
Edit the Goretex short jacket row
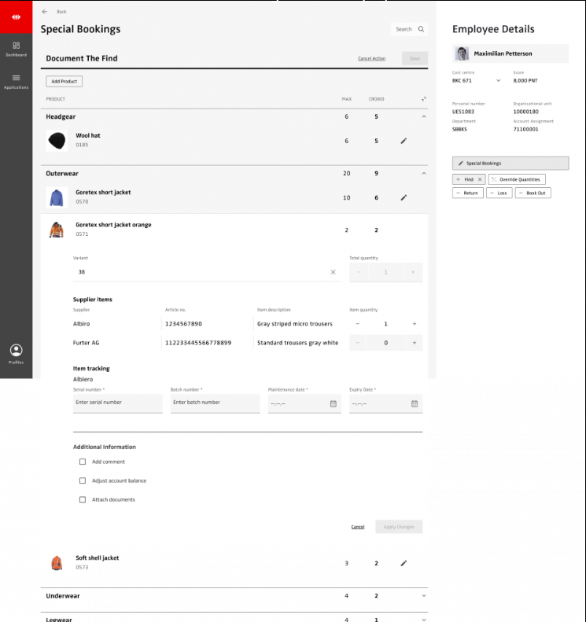[404, 197]
